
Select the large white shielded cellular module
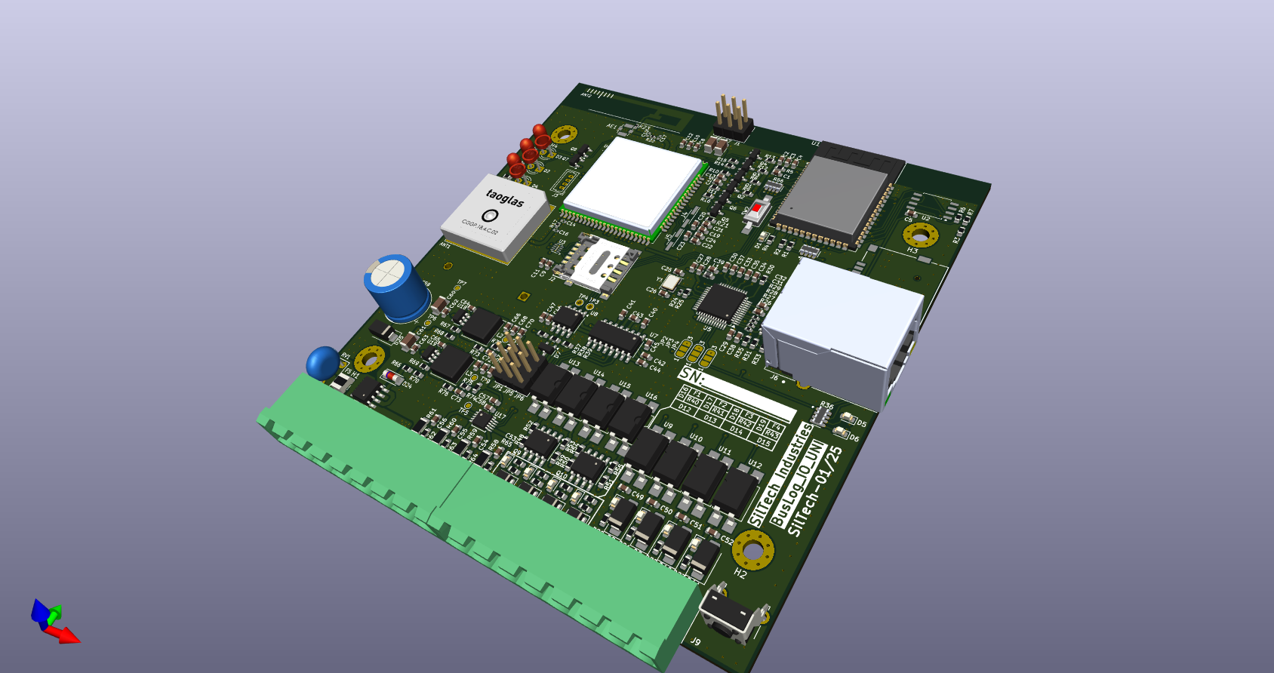pyautogui.click(x=635, y=184)
